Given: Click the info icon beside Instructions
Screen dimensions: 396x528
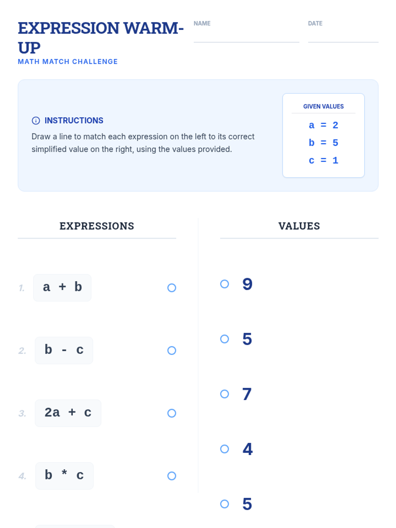Looking at the screenshot, I should click(x=36, y=120).
